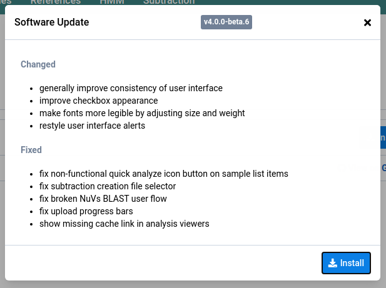Screen dimensions: 386x288
Task: Click the Software Update dialog title
Action: (x=51, y=22)
